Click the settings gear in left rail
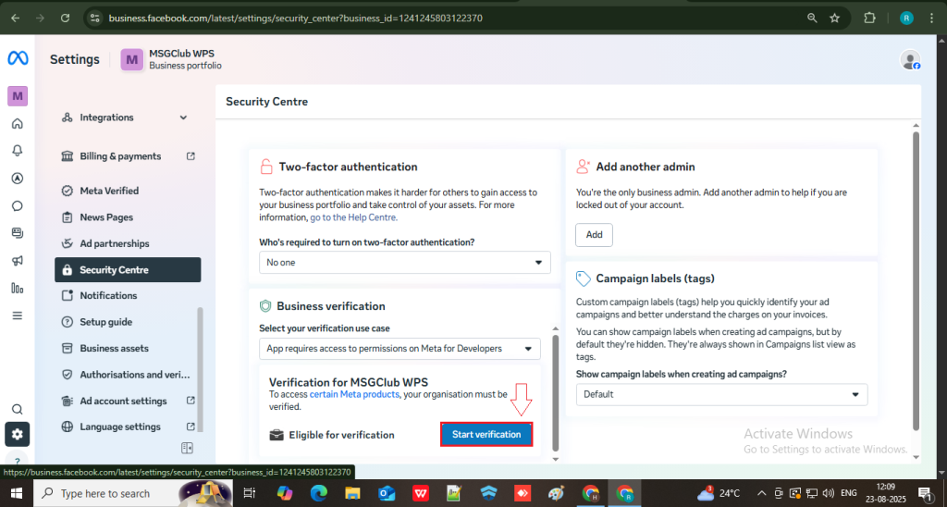Viewport: 947px width, 507px height. click(17, 433)
